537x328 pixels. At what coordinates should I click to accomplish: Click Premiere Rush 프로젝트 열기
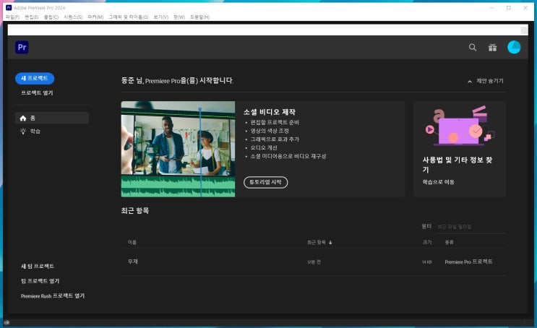point(52,295)
